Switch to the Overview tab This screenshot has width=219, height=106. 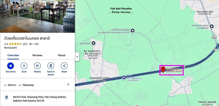pyautogui.click(x=13, y=55)
